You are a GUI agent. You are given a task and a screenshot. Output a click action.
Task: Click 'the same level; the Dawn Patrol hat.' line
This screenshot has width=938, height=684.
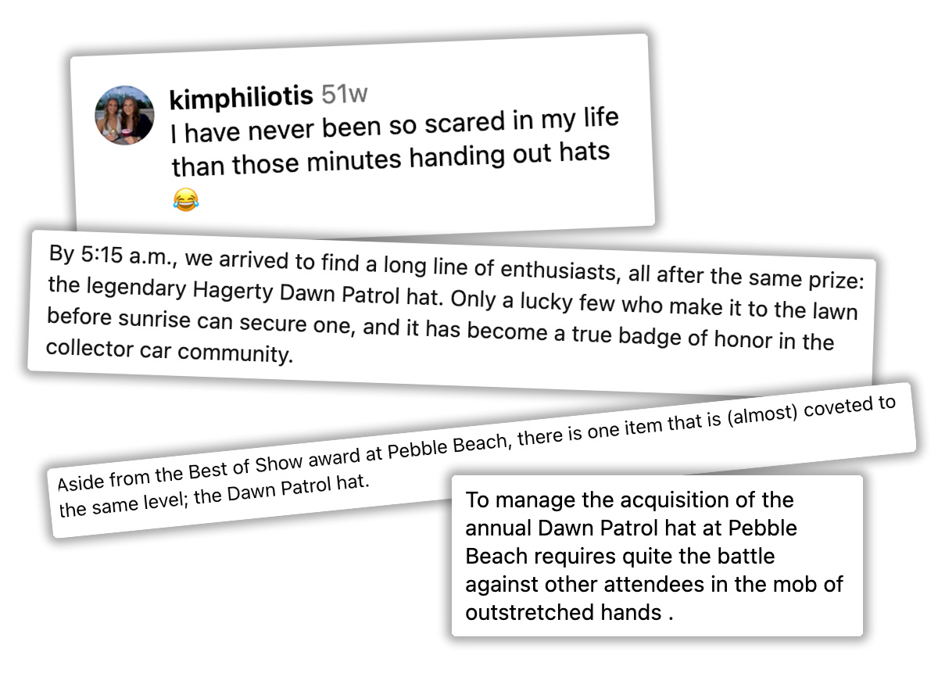click(x=213, y=496)
